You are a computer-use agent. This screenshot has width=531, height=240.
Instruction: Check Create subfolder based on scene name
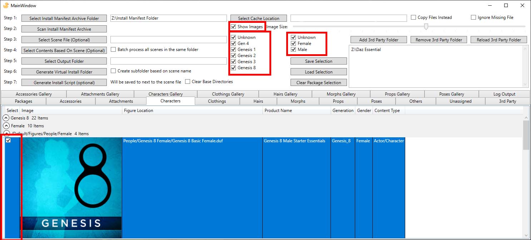click(113, 71)
